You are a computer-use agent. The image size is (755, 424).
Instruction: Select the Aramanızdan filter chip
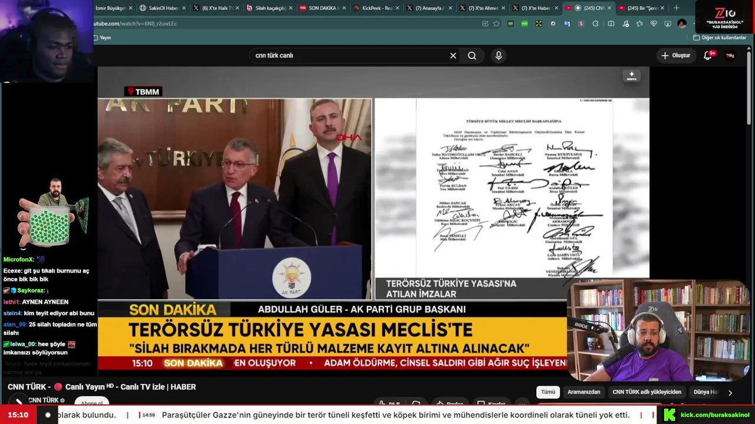[x=583, y=392]
